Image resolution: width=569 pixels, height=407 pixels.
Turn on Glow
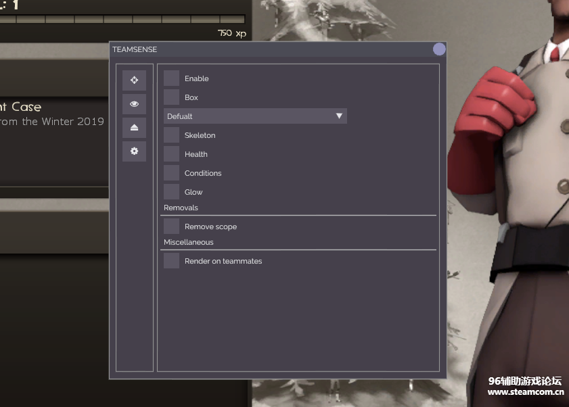point(171,191)
